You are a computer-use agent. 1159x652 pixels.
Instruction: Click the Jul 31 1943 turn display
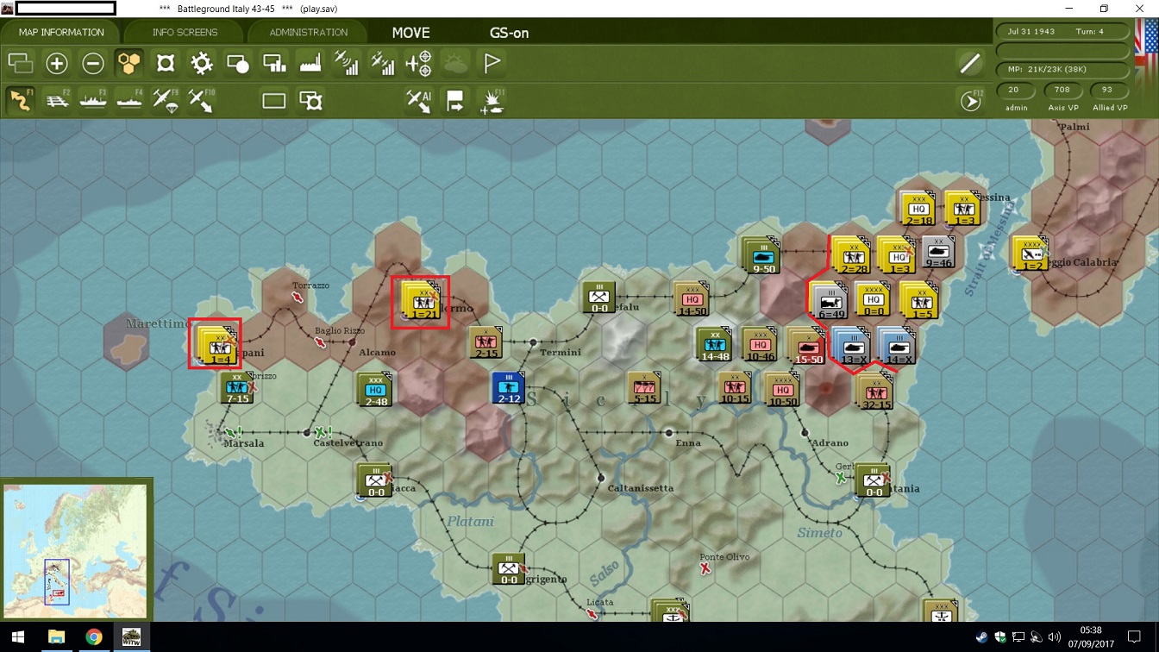[x=1062, y=32]
